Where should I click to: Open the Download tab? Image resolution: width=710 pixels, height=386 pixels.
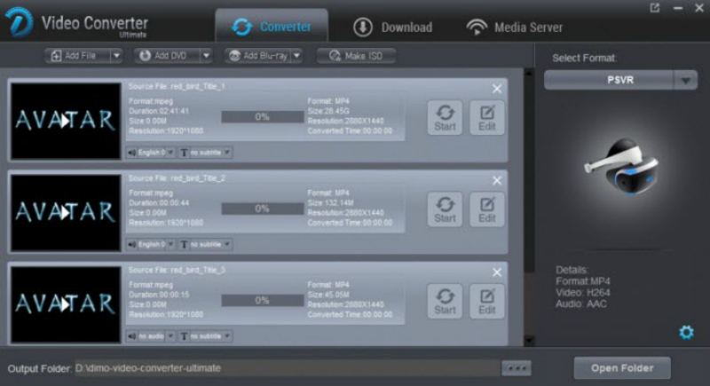coord(392,28)
